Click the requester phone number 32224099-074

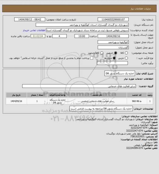click(134, 148)
